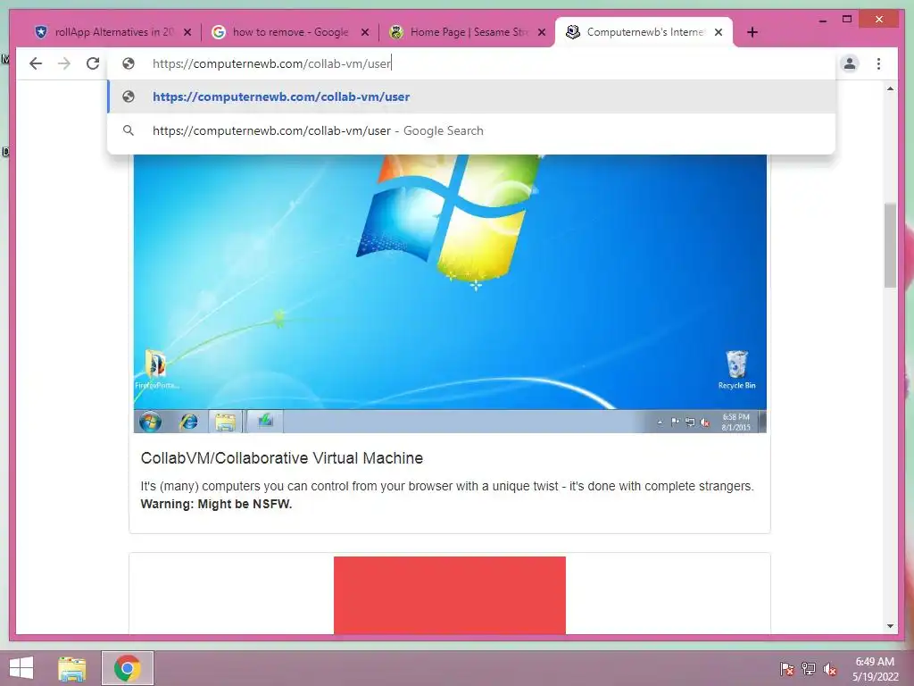Open the network tray icon

809,669
